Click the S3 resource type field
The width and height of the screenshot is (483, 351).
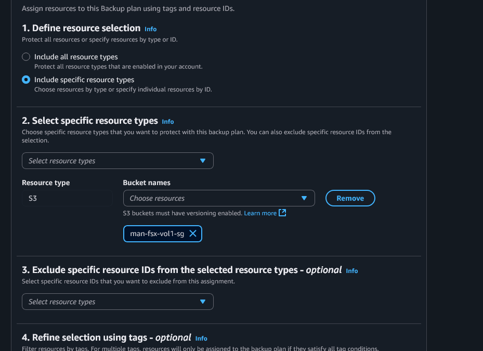pos(67,198)
